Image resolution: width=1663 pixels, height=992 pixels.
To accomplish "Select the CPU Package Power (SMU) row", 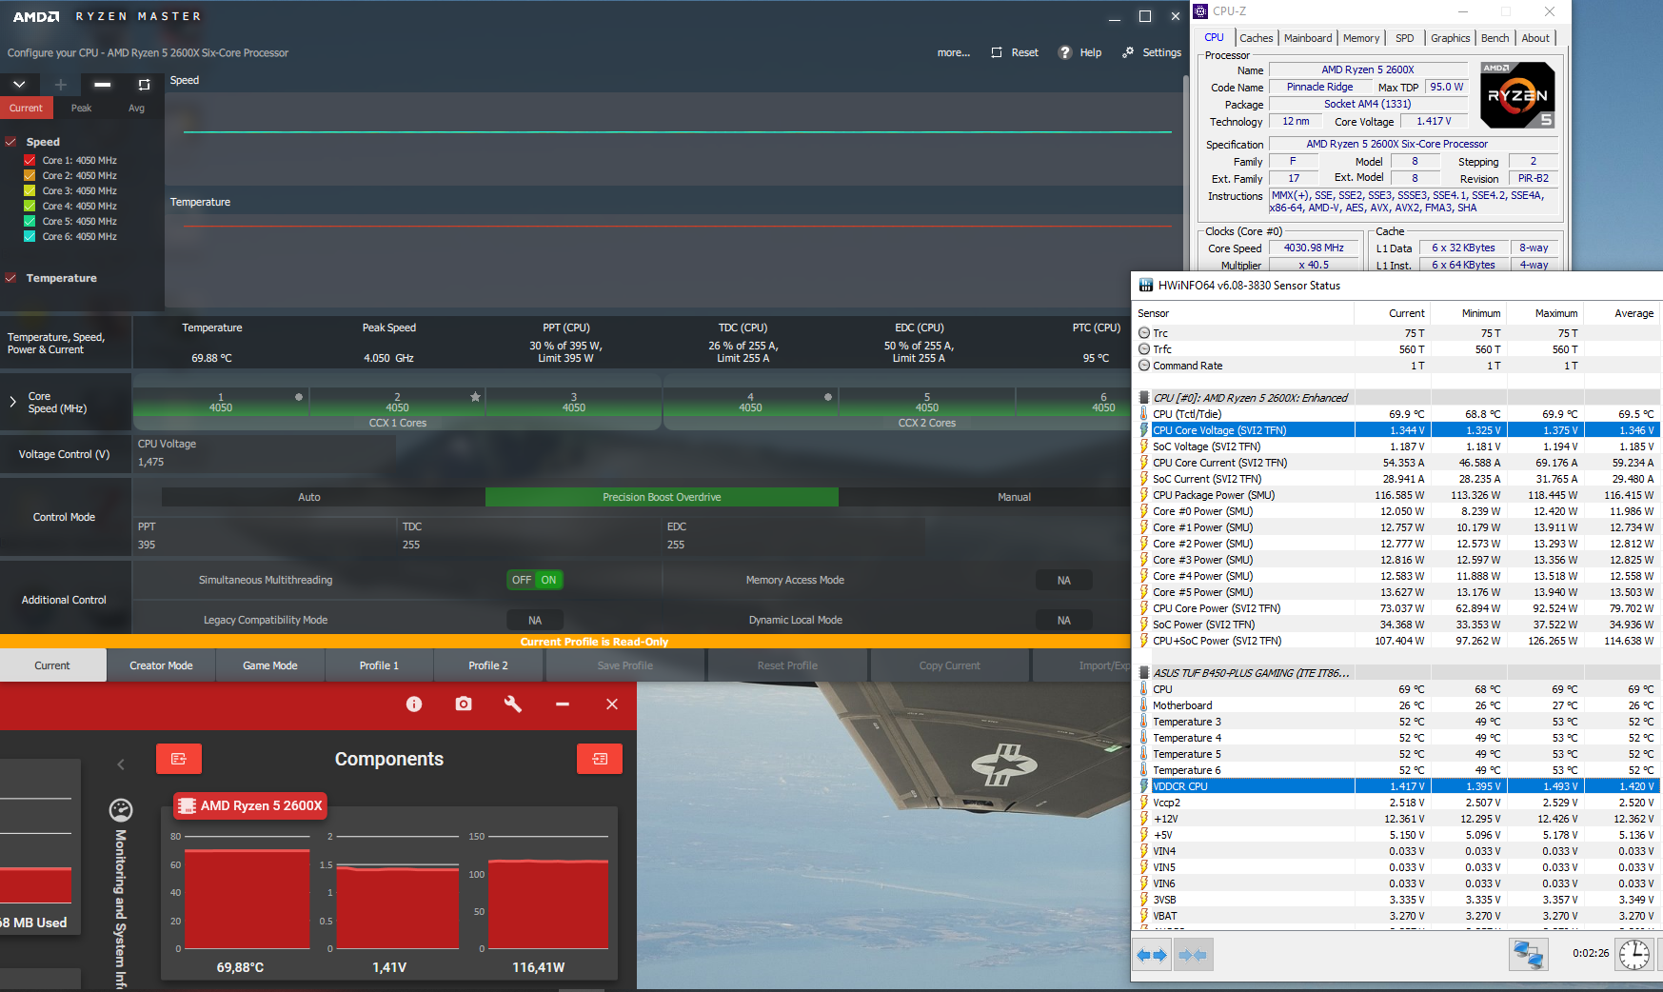I will pos(1396,495).
